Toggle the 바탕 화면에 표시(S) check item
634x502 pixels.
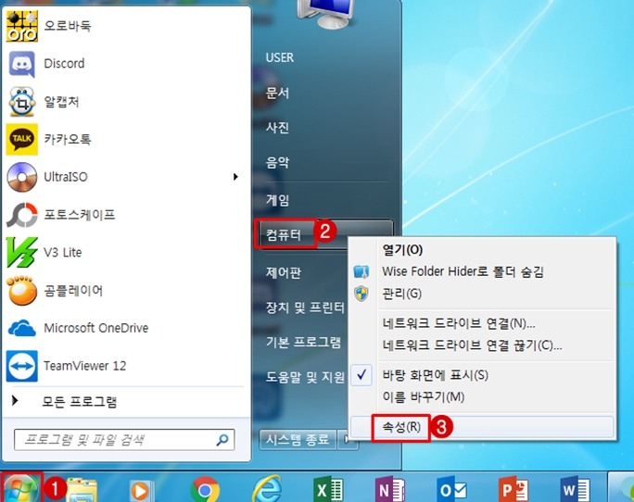tap(482, 375)
